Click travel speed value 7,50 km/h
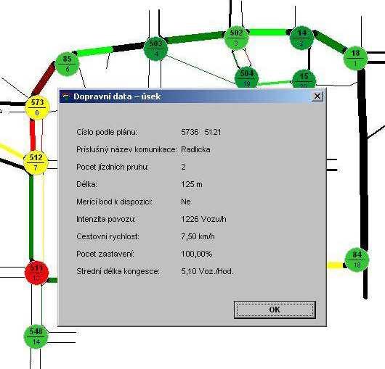Image resolution: width=385 pixels, height=369 pixels. tap(198, 236)
